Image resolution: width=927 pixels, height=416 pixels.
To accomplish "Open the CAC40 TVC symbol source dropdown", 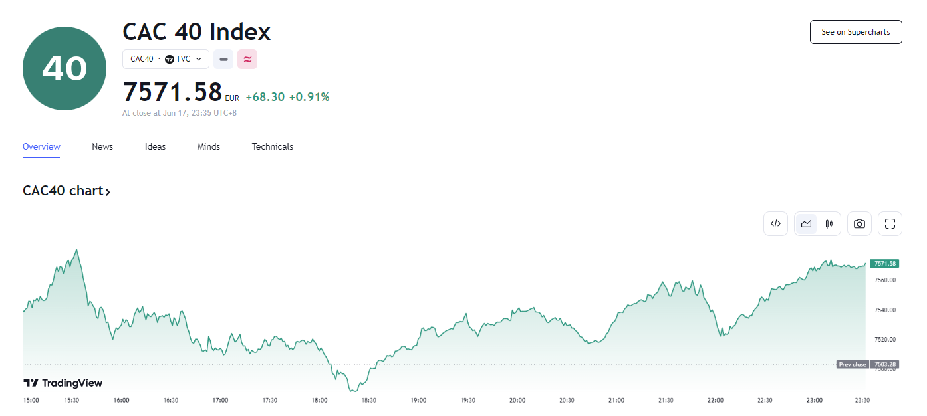I will 166,59.
